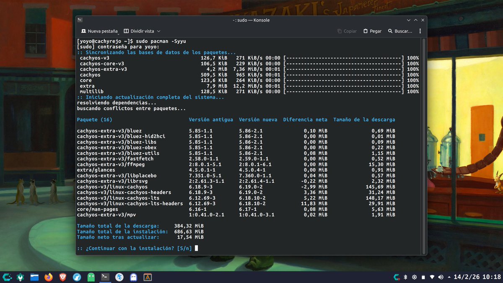The width and height of the screenshot is (503, 283).
Task: Click the net size value '17,54 MiB'
Action: coord(190,237)
